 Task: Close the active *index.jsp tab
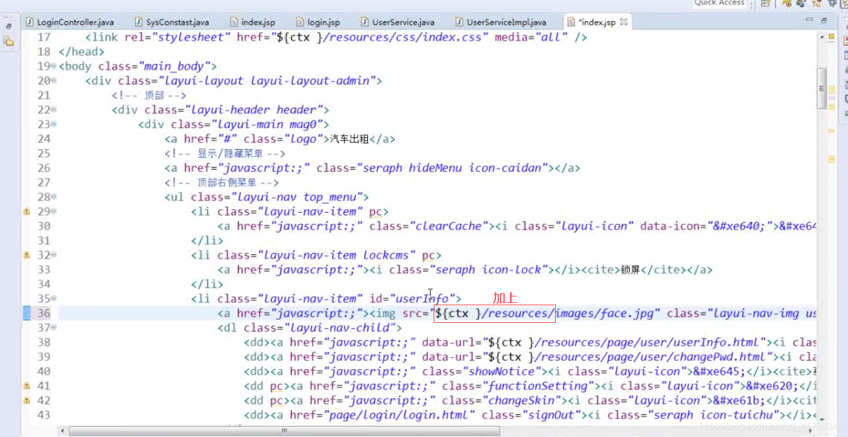(x=624, y=22)
